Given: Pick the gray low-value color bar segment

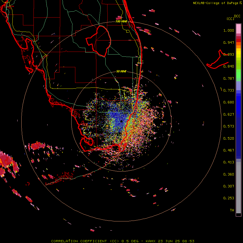Looking at the screenshot, I should 238,188.
